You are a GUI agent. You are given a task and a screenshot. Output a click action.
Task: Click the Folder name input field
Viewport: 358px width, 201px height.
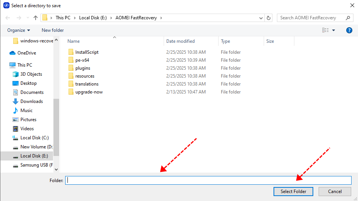click(x=208, y=180)
